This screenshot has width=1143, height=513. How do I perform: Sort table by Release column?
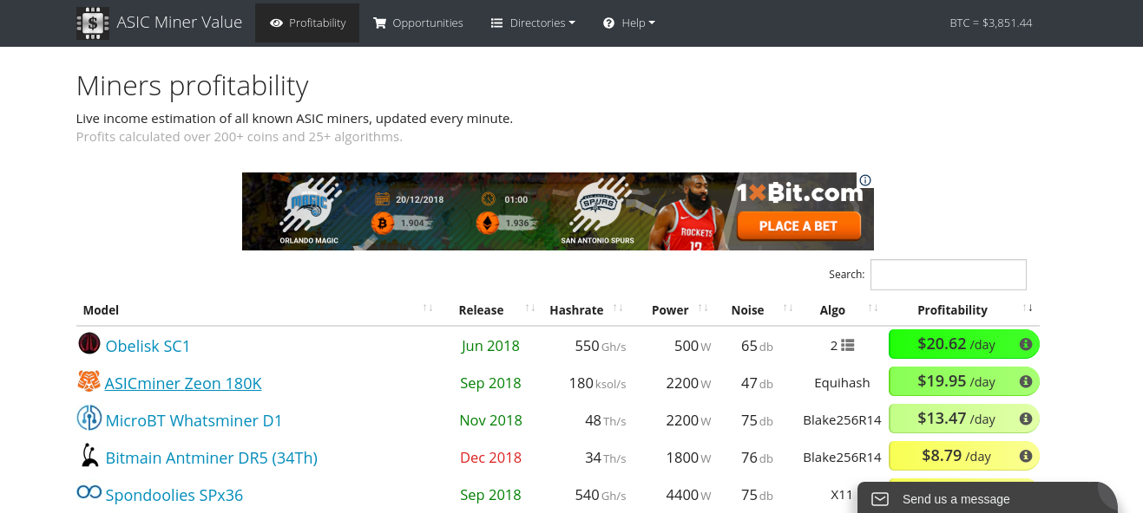pyautogui.click(x=490, y=309)
